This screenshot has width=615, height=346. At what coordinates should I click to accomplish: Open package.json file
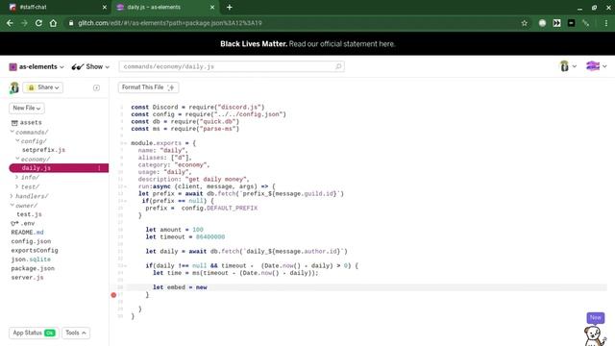[33, 268]
